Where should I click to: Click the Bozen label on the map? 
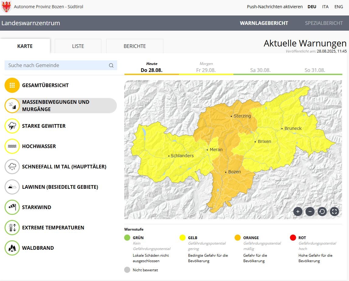coord(234,172)
